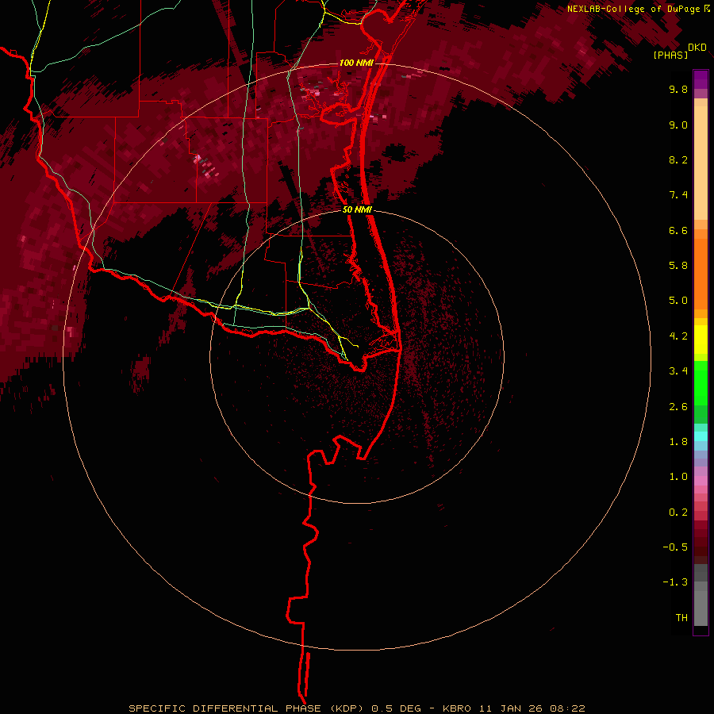The image size is (714, 714).
Task: Pick the peach band on the color bar
Action: (x=701, y=163)
